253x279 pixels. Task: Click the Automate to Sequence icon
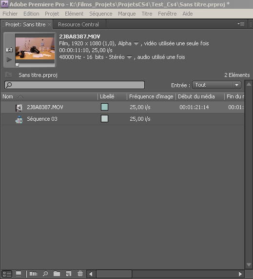(33, 274)
